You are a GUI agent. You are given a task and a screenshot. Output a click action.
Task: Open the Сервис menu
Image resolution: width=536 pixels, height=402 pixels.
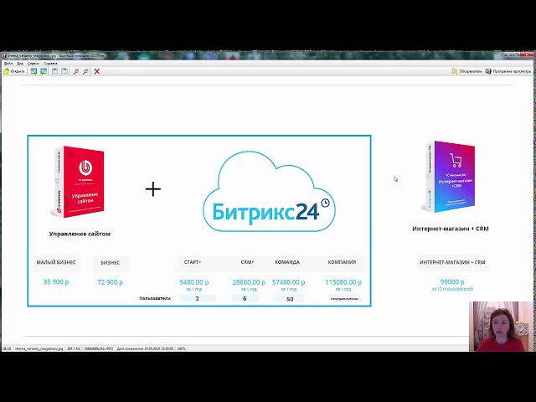tap(33, 64)
